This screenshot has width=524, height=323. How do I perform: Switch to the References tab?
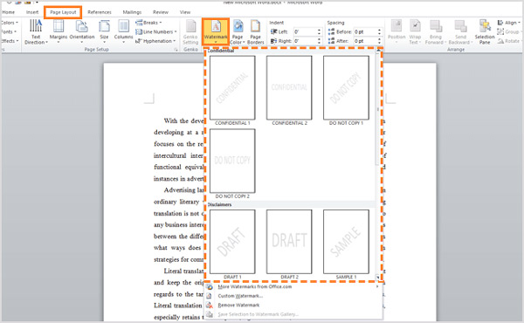[x=100, y=12]
